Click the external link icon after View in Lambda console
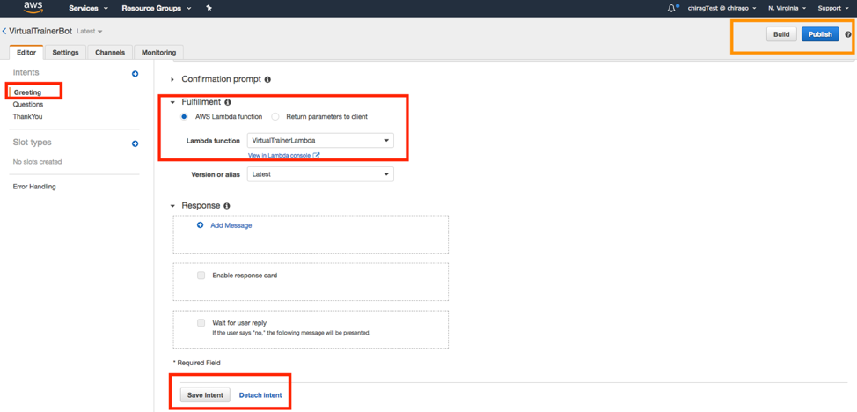The height and width of the screenshot is (412, 857). click(x=316, y=156)
